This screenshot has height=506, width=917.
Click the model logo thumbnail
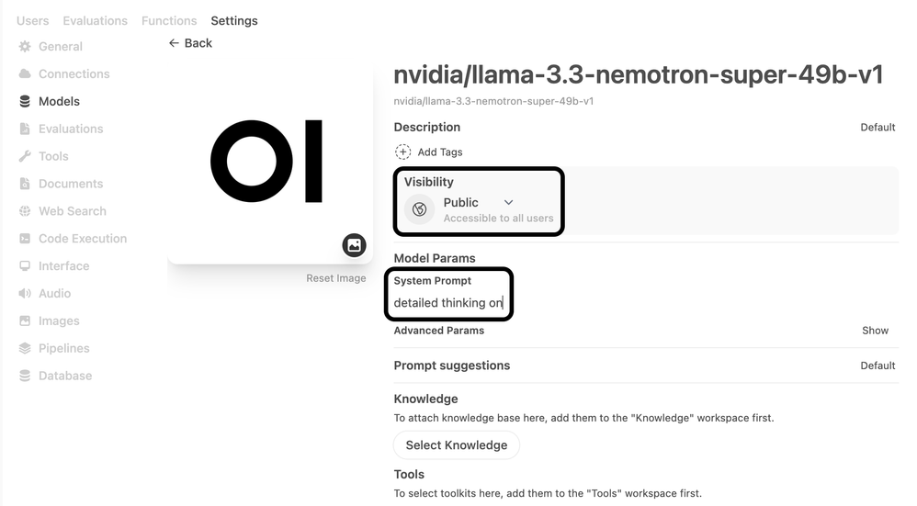(268, 163)
